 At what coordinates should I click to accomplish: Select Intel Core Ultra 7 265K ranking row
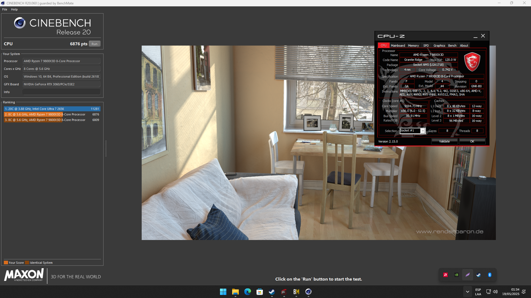[x=52, y=109]
